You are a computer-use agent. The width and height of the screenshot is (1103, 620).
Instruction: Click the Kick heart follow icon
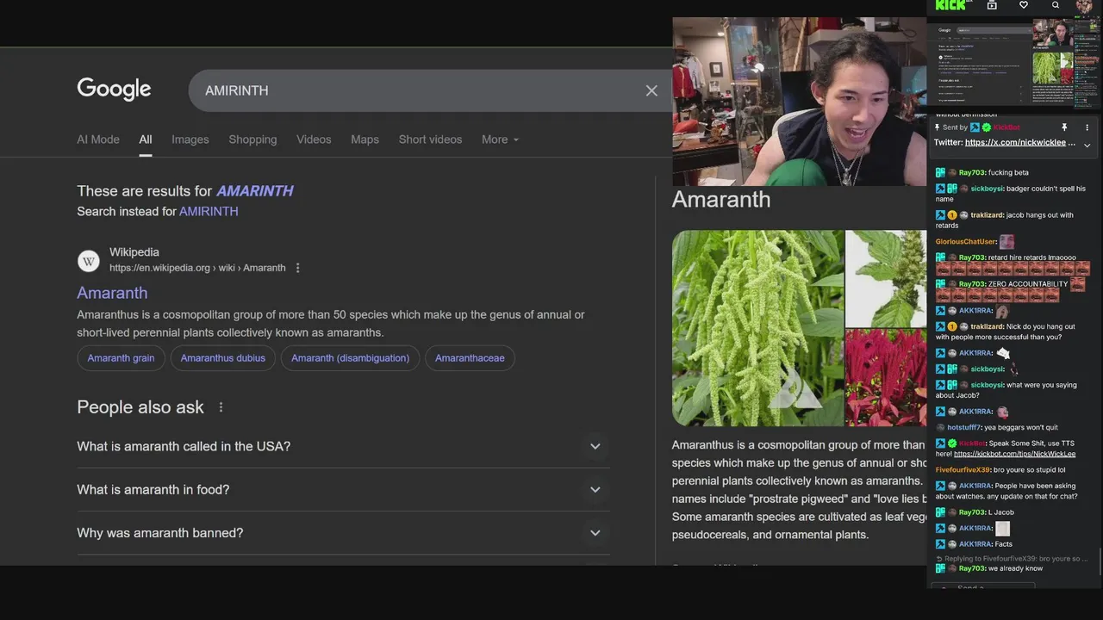click(x=1024, y=5)
